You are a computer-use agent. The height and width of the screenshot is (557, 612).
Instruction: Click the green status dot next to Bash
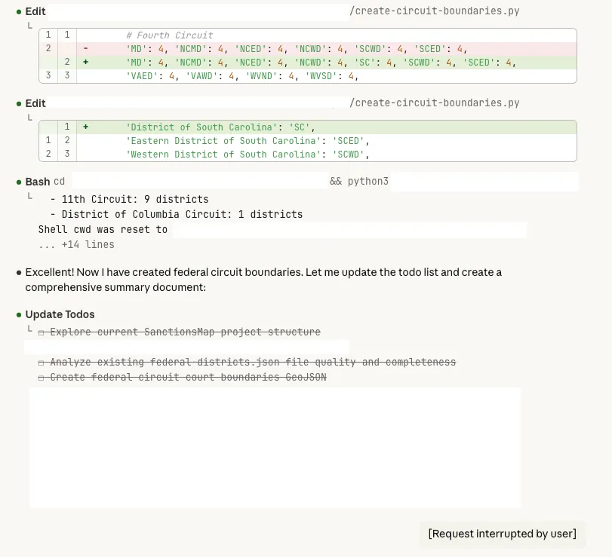[x=19, y=182]
